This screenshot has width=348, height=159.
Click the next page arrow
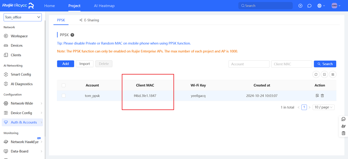point(309,107)
